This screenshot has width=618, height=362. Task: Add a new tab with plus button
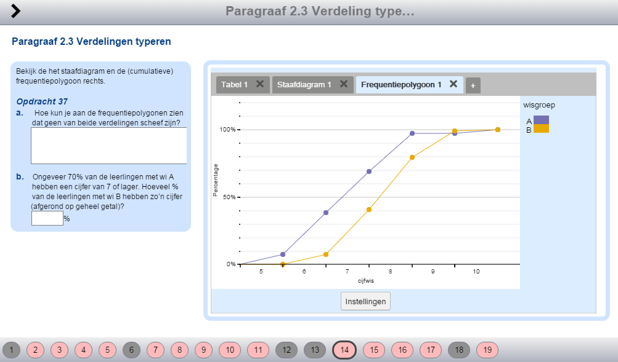point(473,86)
